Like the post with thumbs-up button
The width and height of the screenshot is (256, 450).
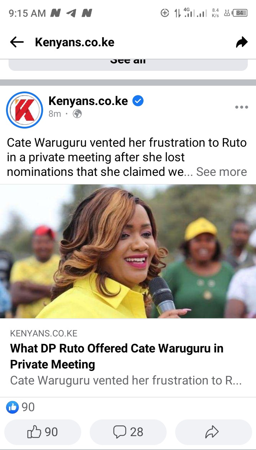(x=43, y=432)
